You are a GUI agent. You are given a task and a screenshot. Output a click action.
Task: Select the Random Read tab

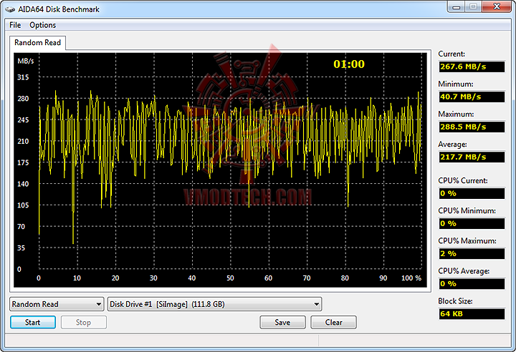(37, 43)
